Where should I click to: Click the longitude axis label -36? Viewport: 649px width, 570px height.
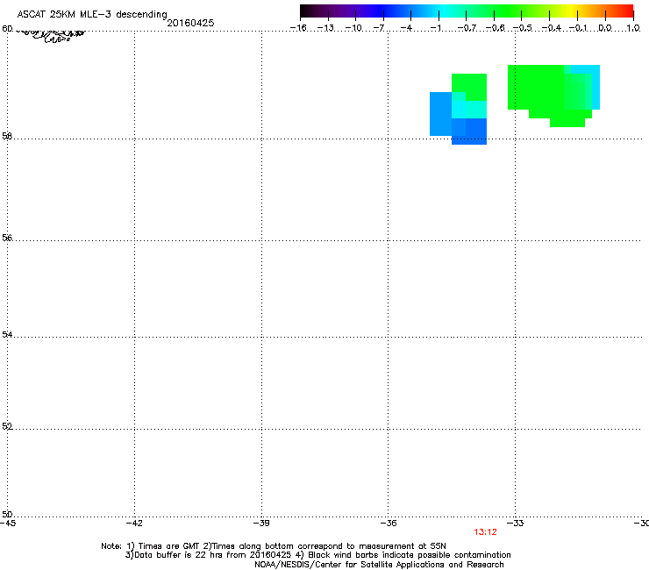[389, 524]
